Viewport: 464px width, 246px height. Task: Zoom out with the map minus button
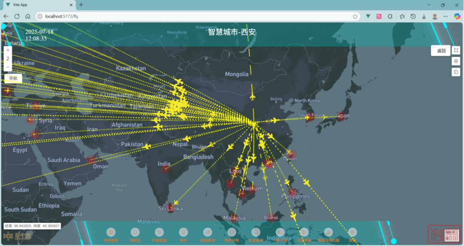(x=8, y=67)
